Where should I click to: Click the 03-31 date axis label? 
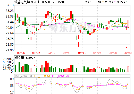coord(67,53)
